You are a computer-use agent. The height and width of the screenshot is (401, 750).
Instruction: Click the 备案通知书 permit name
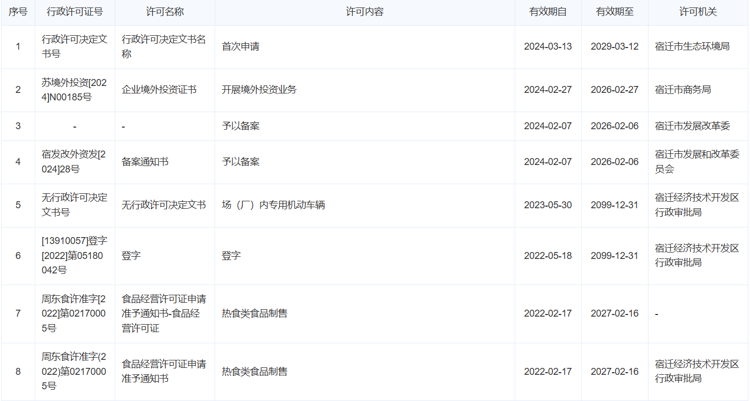[145, 162]
